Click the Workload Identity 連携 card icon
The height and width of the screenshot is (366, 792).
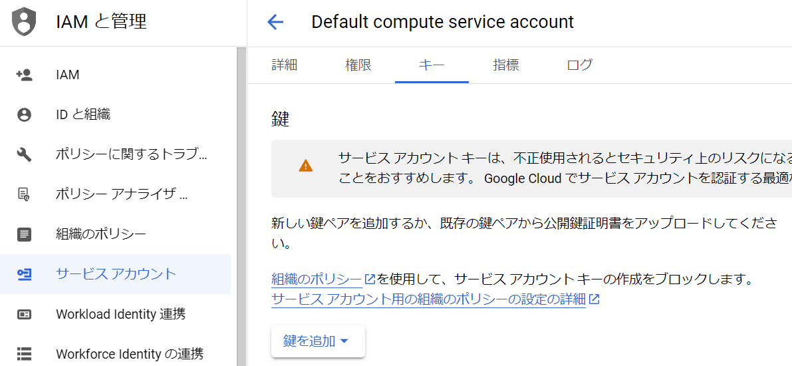24,314
